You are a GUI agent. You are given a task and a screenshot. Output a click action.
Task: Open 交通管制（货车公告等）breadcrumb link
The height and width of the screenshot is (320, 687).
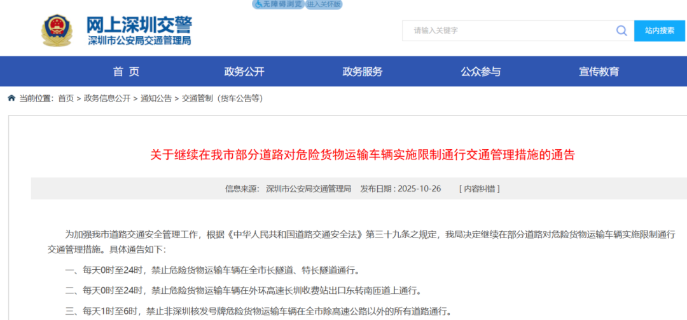point(222,98)
